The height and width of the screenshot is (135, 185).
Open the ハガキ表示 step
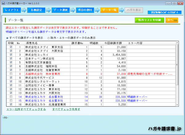pos(134,10)
